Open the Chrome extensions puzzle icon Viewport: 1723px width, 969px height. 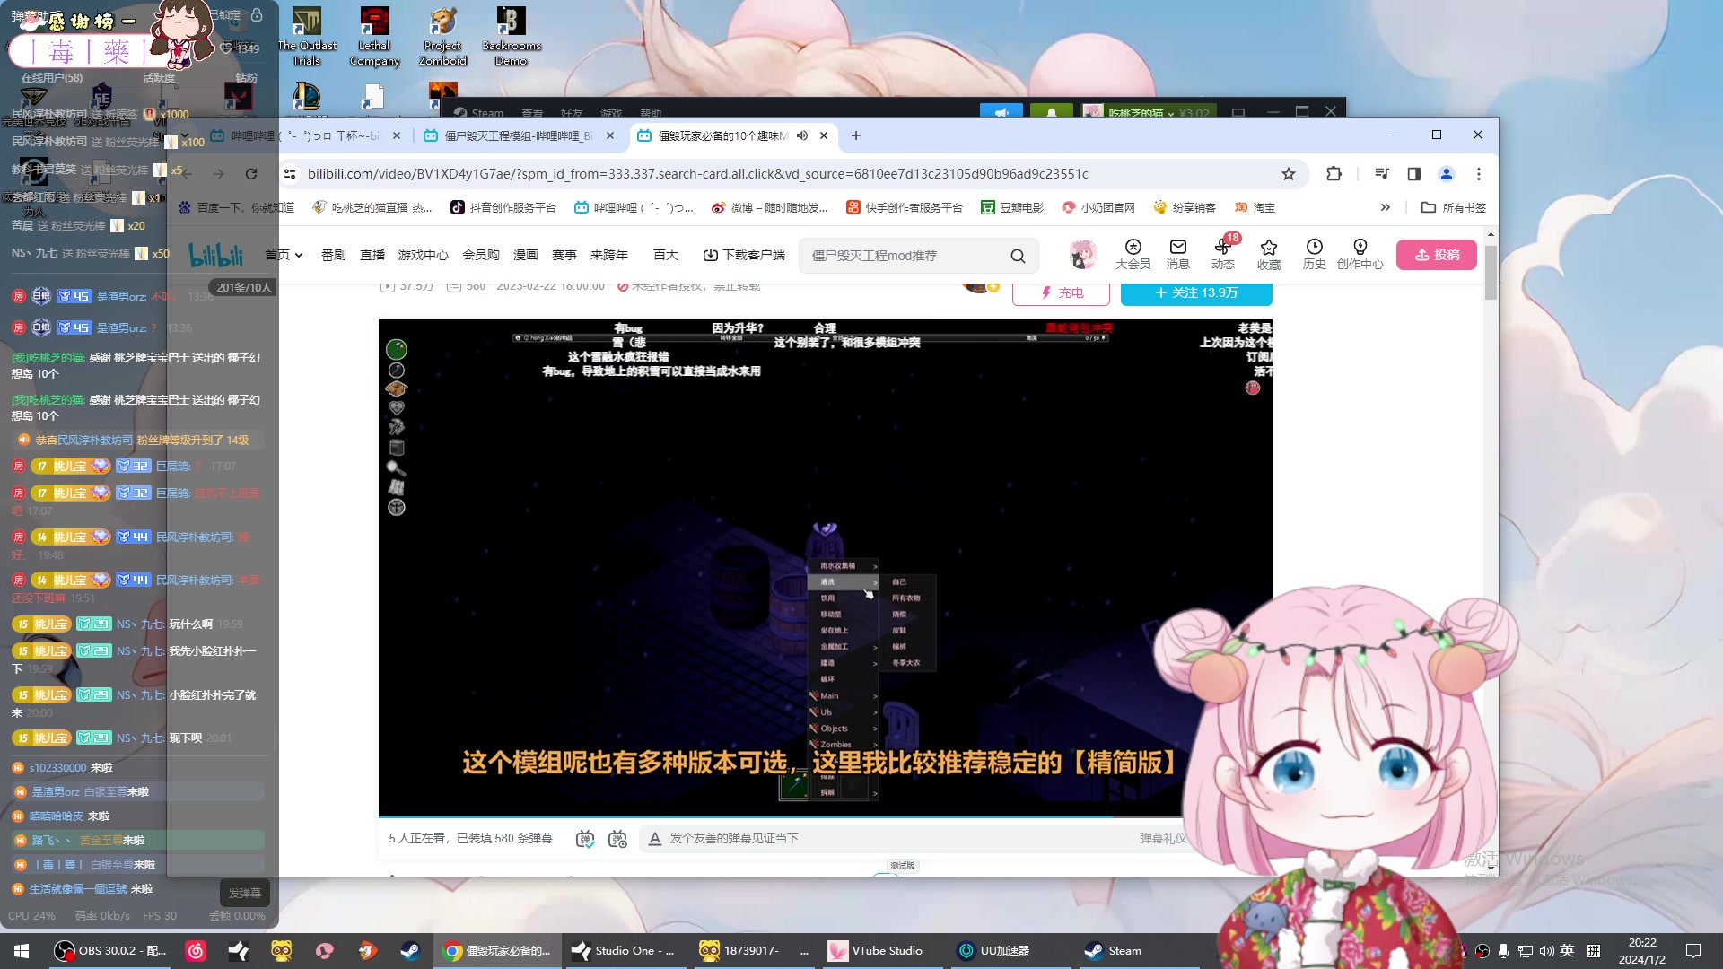[1334, 174]
